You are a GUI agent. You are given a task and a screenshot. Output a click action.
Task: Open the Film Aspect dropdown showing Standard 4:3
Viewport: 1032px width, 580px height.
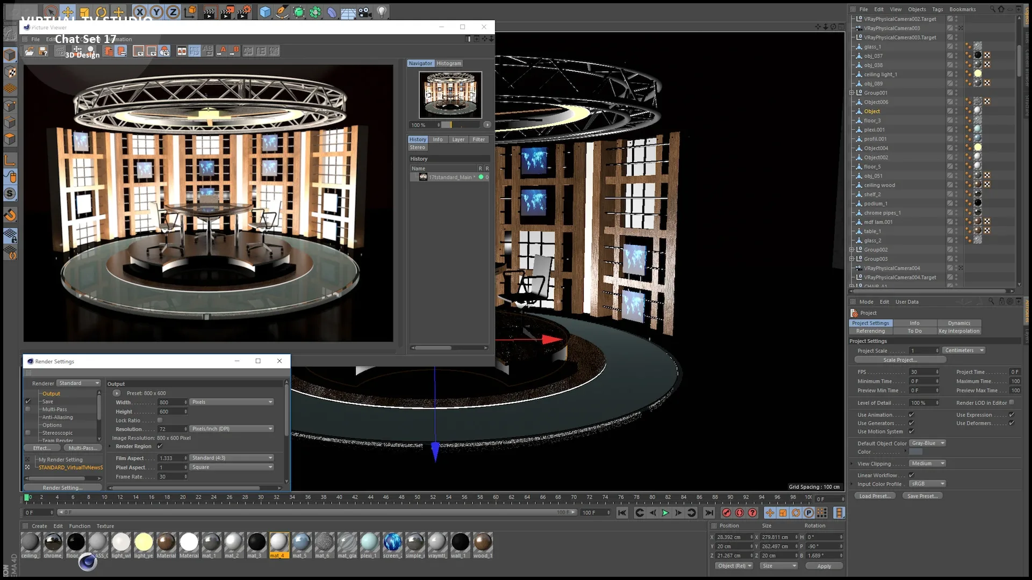coord(231,458)
